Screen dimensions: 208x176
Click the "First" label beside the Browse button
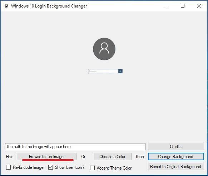(9, 157)
